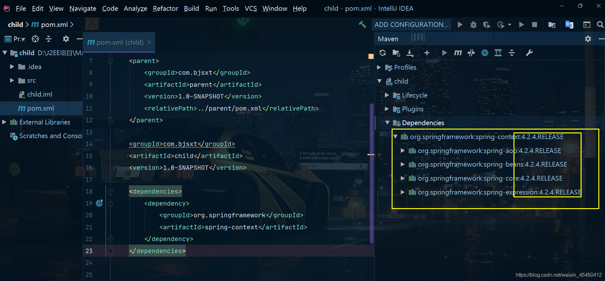Screen dimensions: 605x281
Task: Run Maven build play icon
Action: (444, 53)
